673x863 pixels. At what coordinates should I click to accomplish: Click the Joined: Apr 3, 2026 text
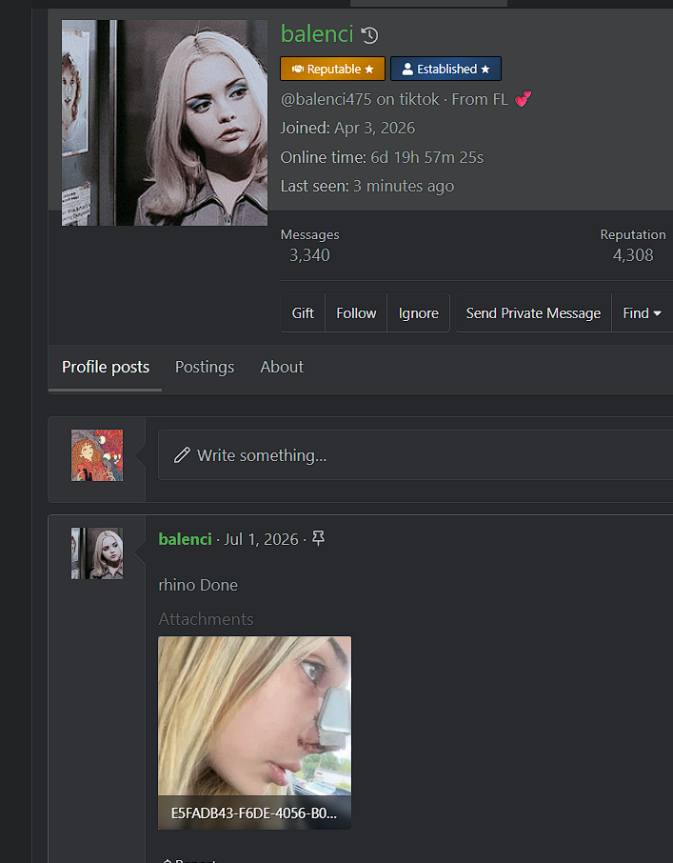click(x=347, y=129)
